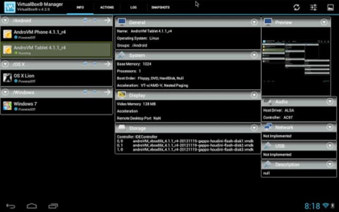339x212 pixels.
Task: Click the arrow icon in /OS X group header
Action: pyautogui.click(x=107, y=64)
